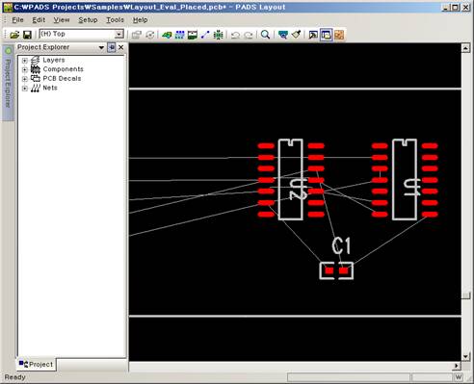The image size is (474, 384).
Task: Open the Setup menu
Action: pyautogui.click(x=88, y=20)
